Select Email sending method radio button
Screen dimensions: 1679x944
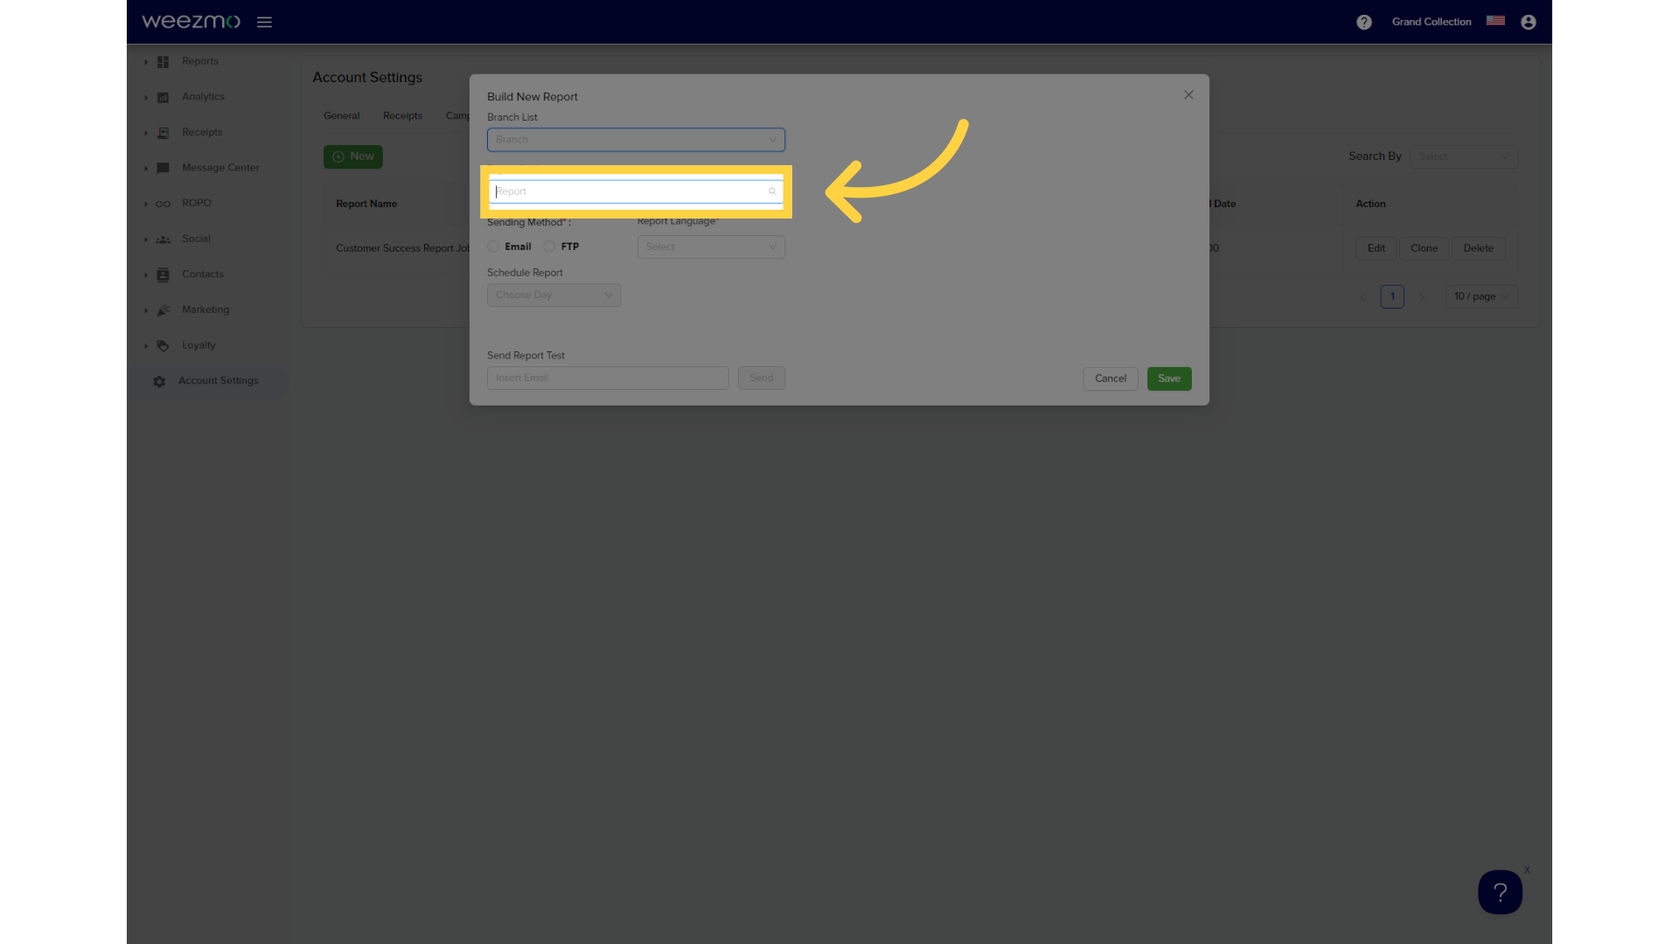(493, 246)
